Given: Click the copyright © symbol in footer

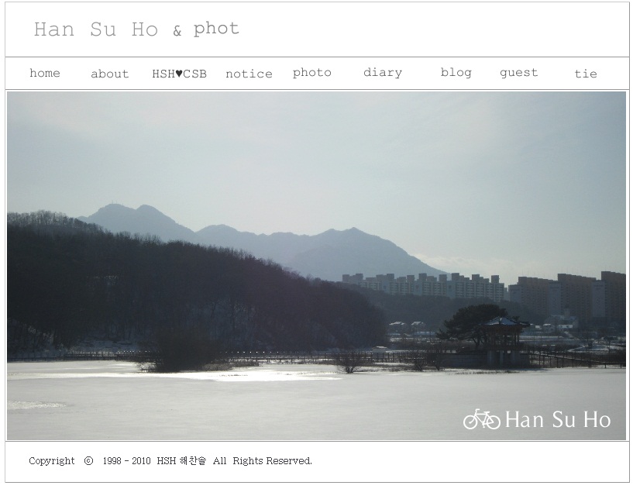Looking at the screenshot, I should tap(89, 461).
